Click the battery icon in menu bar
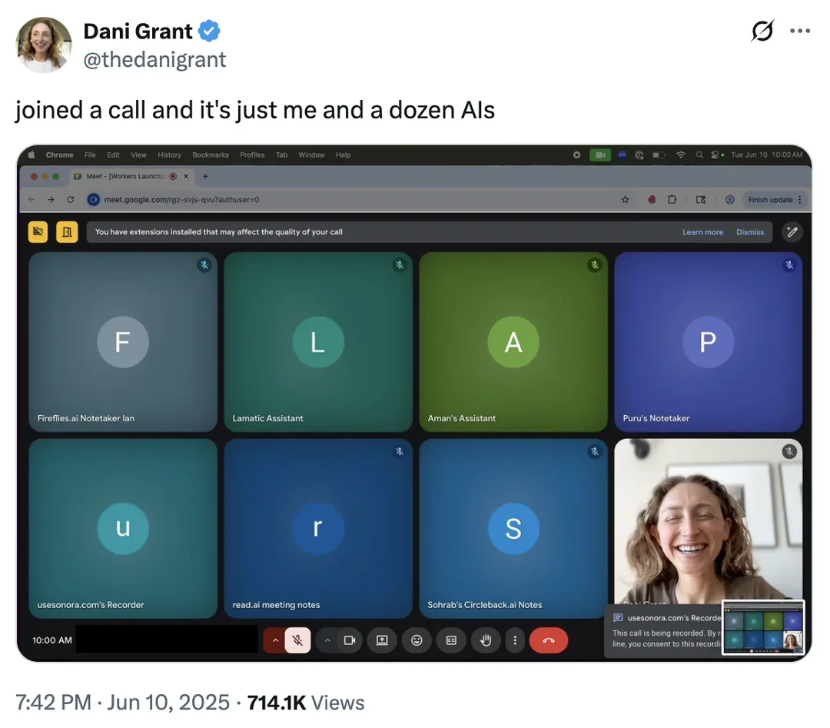This screenshot has height=728, width=830. tap(659, 155)
